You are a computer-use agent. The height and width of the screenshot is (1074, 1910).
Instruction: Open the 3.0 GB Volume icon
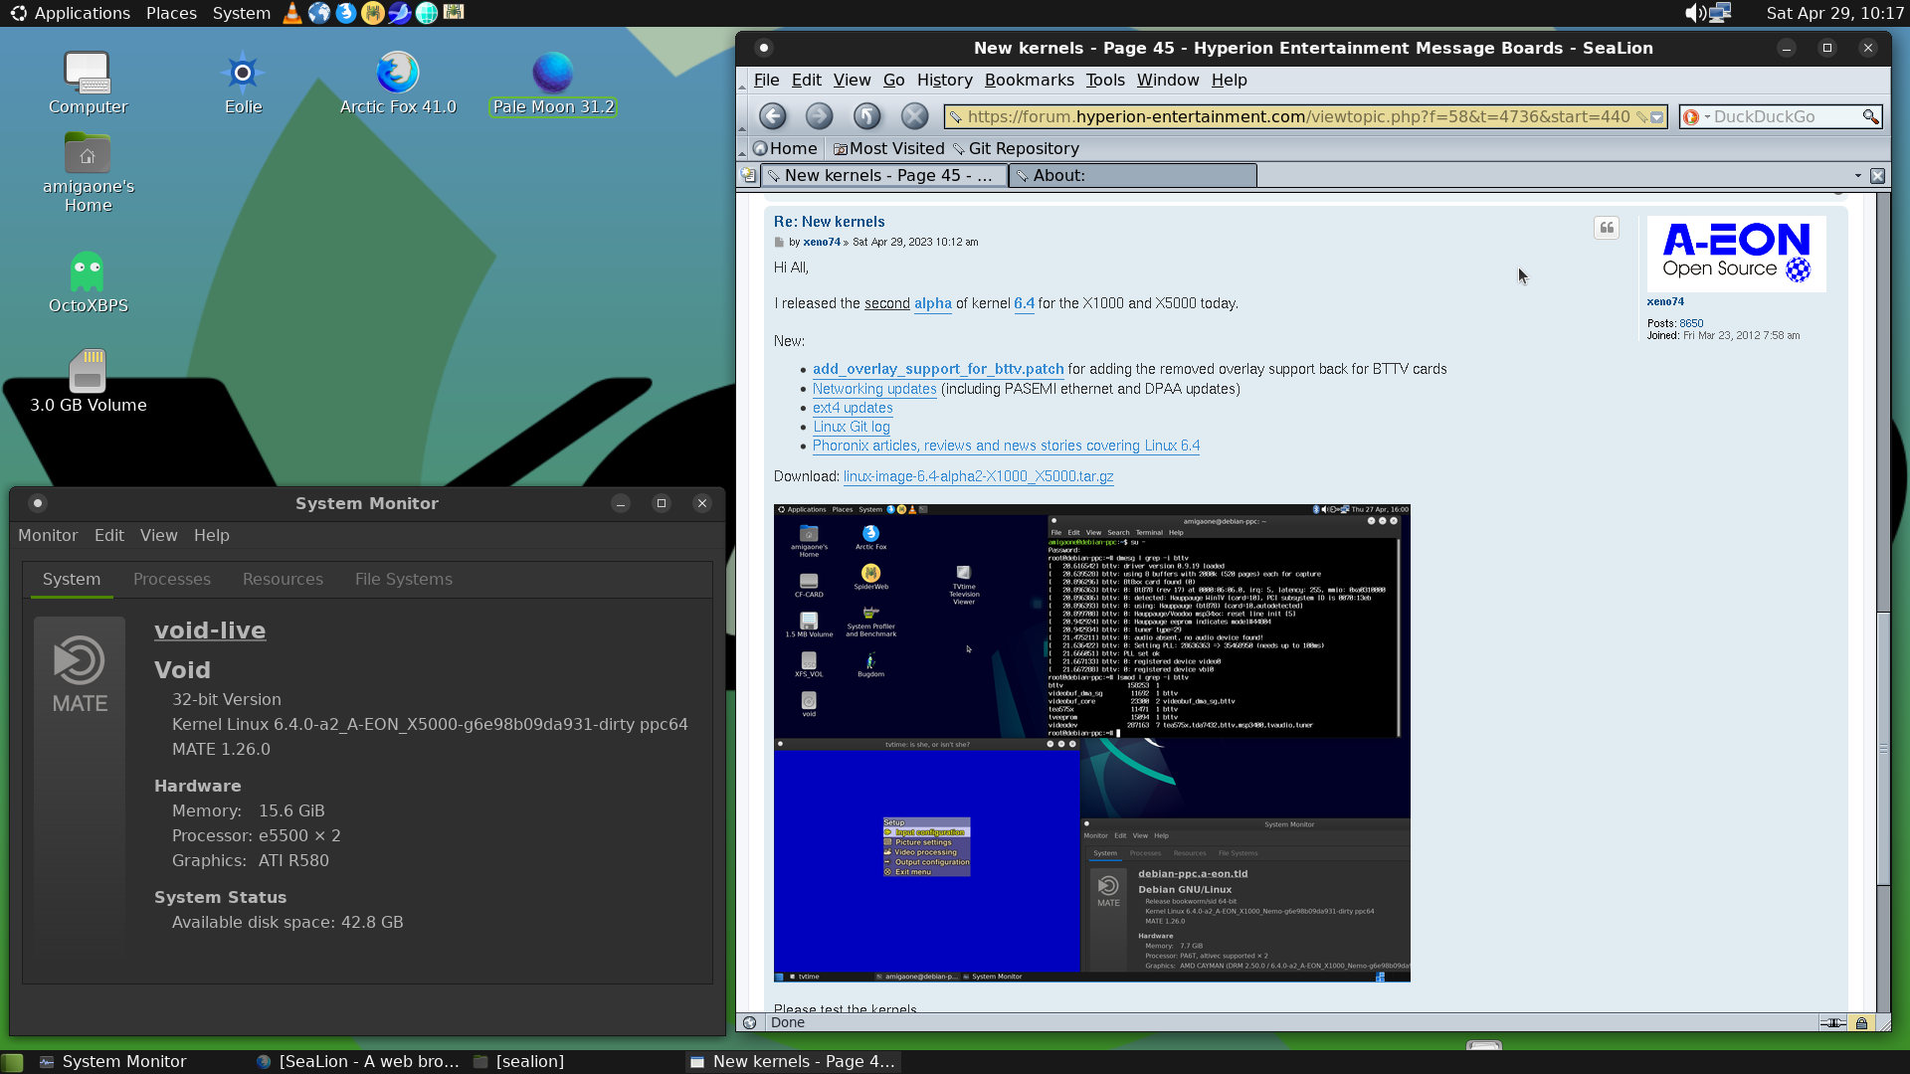[88, 381]
